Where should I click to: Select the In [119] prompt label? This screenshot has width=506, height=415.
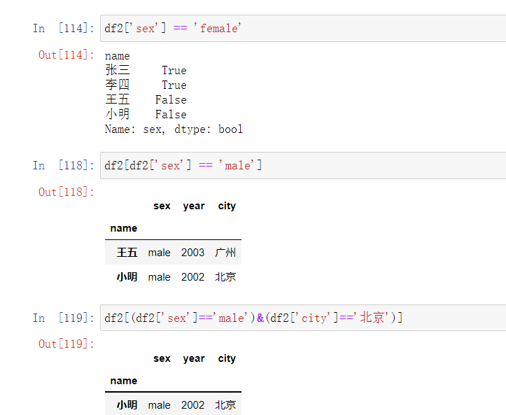pyautogui.click(x=64, y=318)
